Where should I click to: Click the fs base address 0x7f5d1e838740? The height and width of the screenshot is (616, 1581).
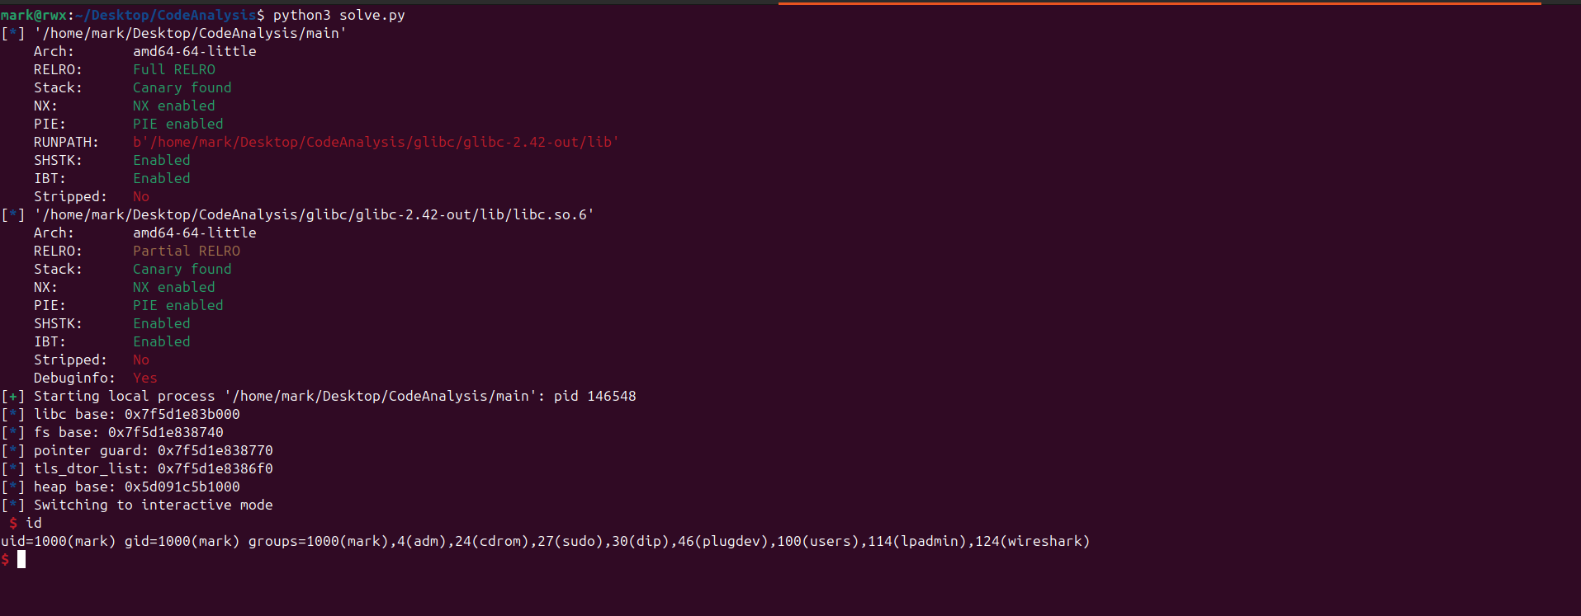click(165, 432)
